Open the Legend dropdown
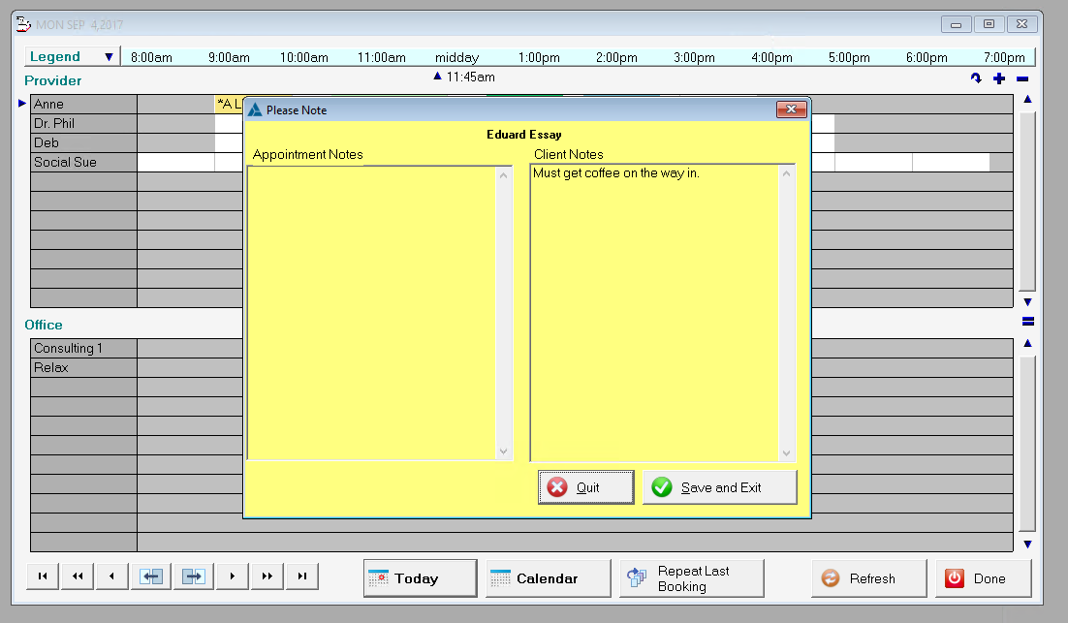 (108, 56)
